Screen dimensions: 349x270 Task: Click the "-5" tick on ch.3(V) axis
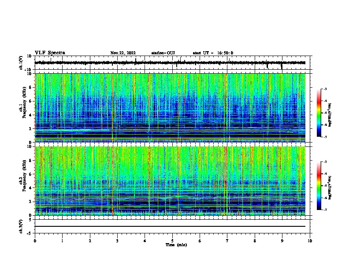point(30,233)
